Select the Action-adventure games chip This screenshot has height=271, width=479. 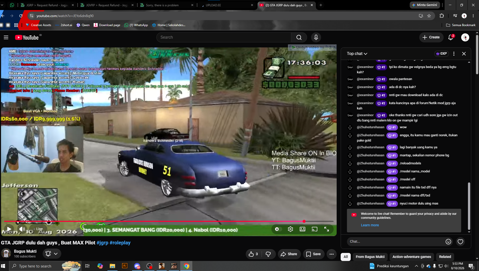(x=412, y=257)
